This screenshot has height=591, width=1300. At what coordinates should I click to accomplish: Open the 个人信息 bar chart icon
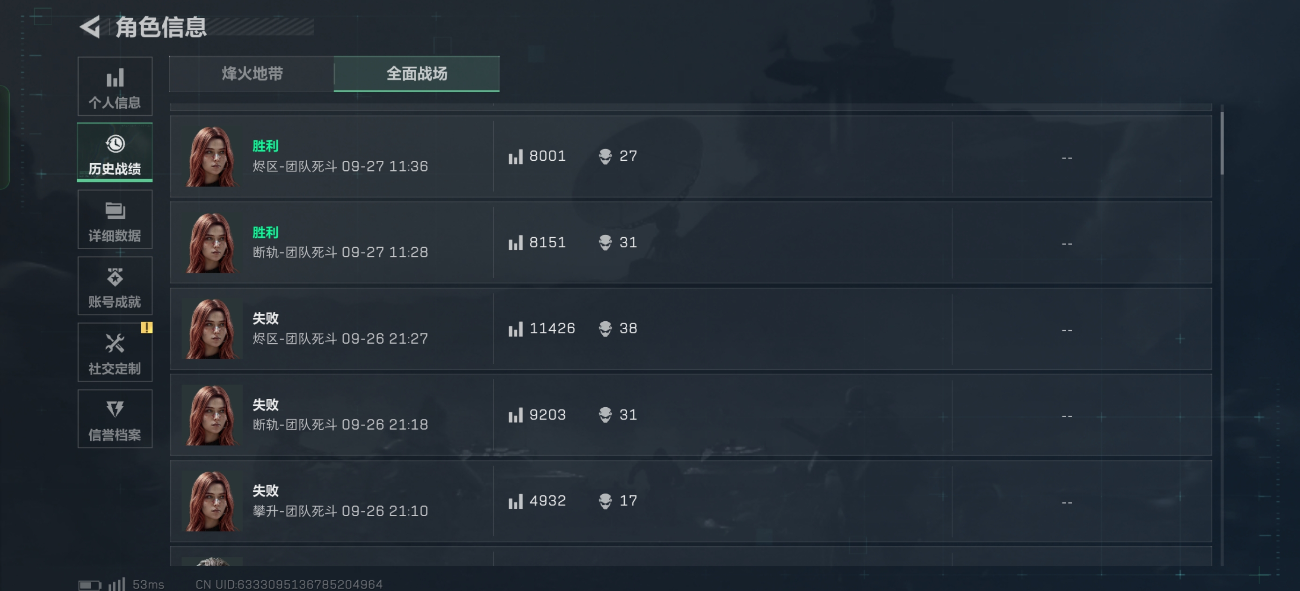point(115,78)
